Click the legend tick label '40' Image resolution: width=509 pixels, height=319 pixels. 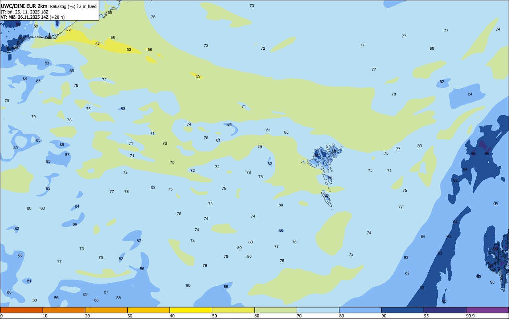(172, 316)
